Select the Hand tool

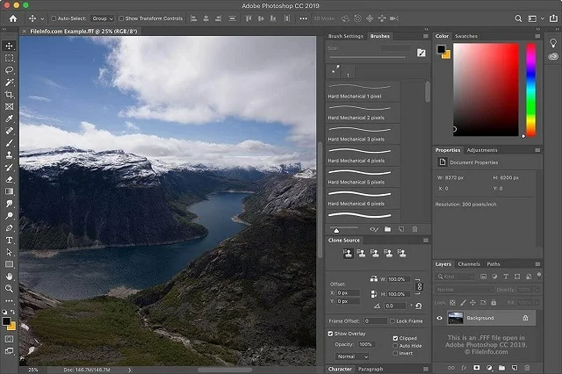tap(9, 277)
